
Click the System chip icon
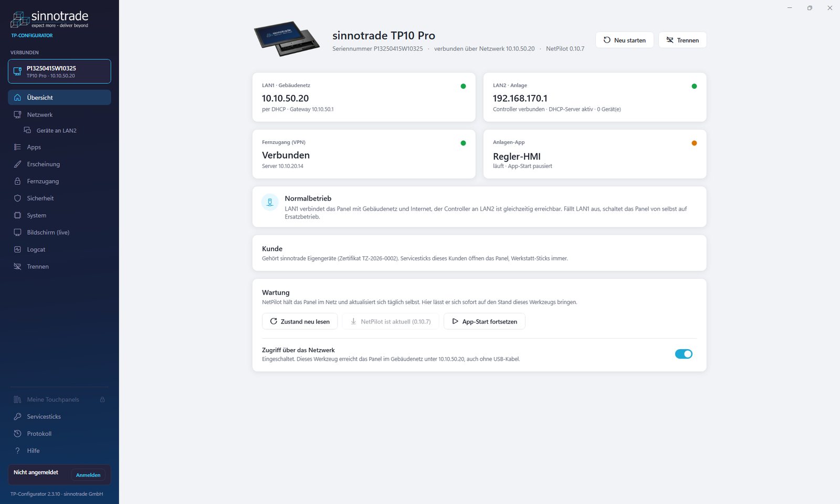pos(17,215)
